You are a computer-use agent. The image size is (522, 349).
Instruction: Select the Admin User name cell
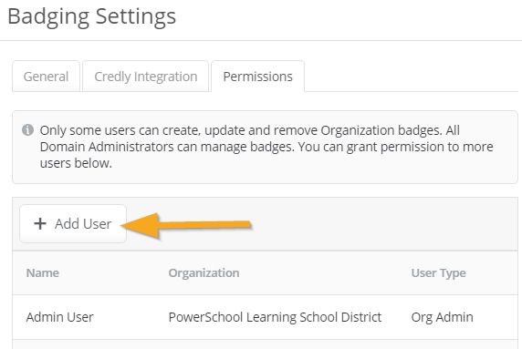(60, 317)
